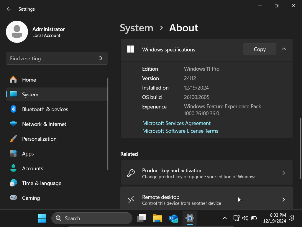Copy the Windows specifications
Screen dimensions: 302x227
click(x=260, y=49)
